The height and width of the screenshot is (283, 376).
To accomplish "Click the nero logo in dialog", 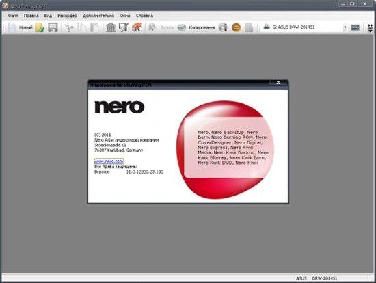I will [x=120, y=107].
